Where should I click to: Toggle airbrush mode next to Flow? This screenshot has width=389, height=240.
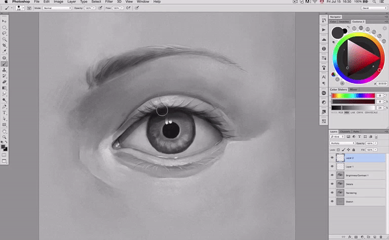(128, 8)
